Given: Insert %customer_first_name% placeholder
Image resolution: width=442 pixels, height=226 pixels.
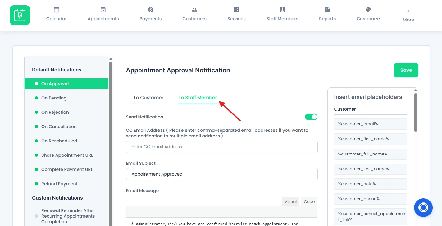Looking at the screenshot, I should point(371,139).
